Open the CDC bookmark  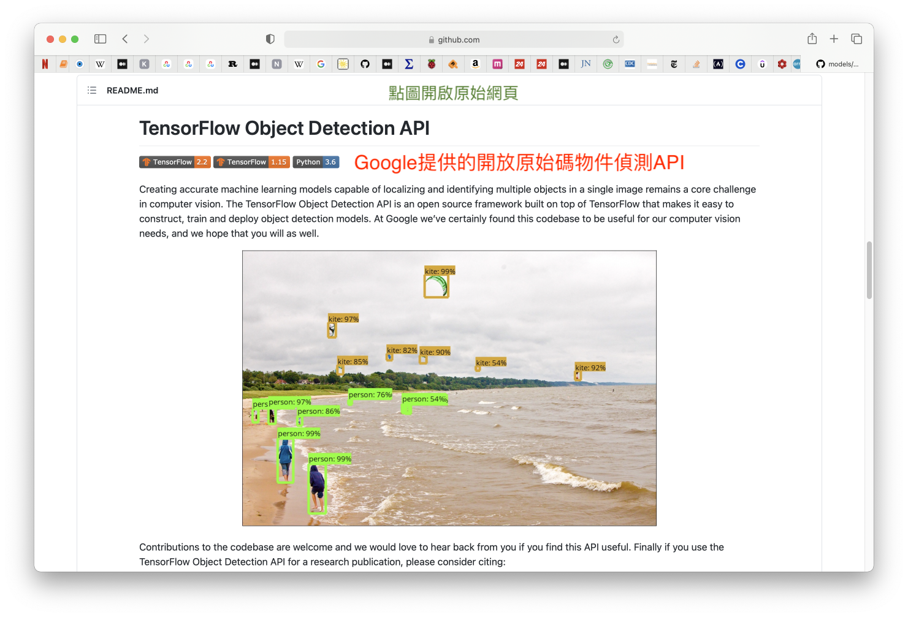(630, 64)
